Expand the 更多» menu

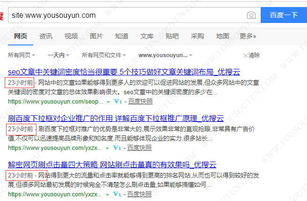coord(248,36)
